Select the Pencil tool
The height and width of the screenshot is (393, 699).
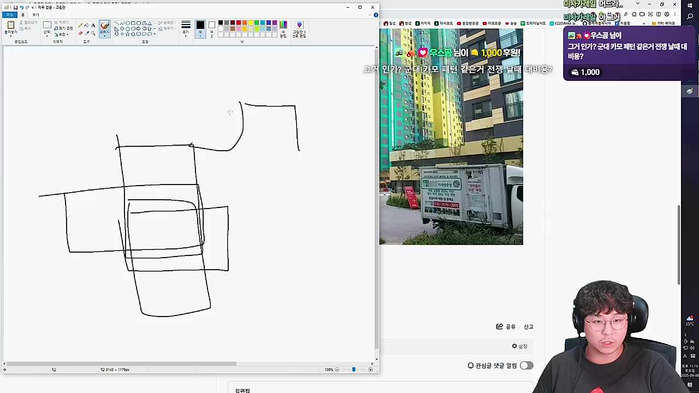coord(80,25)
